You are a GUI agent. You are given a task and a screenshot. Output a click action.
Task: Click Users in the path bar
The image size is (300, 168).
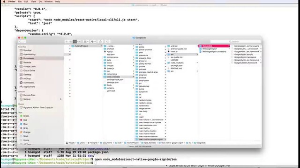(x=81, y=143)
